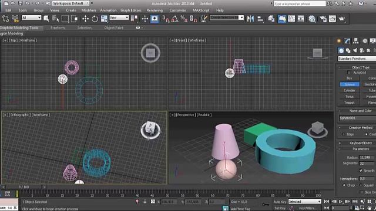Toggle the 3D Snaps icon

tap(166, 19)
